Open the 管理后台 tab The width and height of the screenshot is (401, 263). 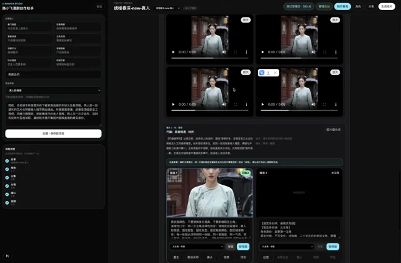point(324,6)
